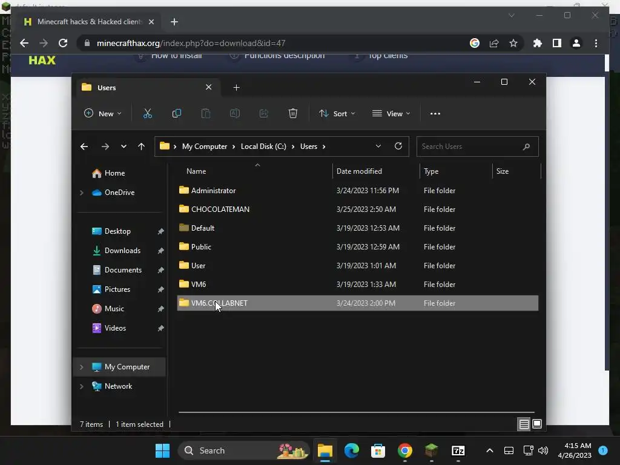Open the New dropdown menu
The height and width of the screenshot is (465, 620).
pyautogui.click(x=102, y=113)
